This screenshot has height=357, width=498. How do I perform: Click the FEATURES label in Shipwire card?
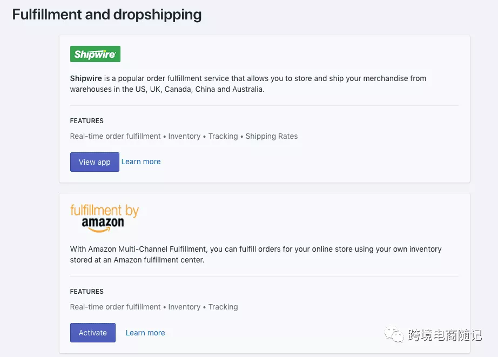(87, 121)
